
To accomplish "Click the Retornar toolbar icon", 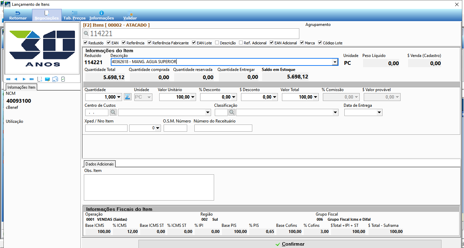I will tap(18, 15).
